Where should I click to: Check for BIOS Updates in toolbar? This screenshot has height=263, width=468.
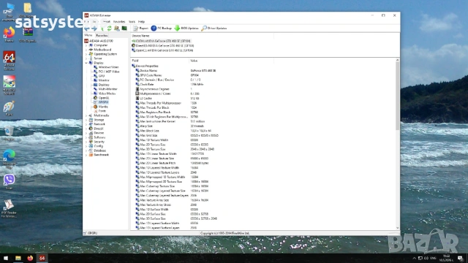click(186, 28)
